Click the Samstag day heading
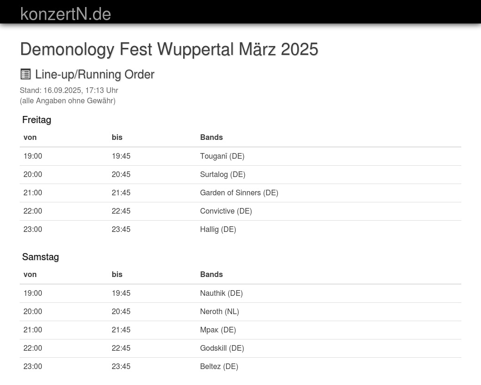 (x=40, y=257)
